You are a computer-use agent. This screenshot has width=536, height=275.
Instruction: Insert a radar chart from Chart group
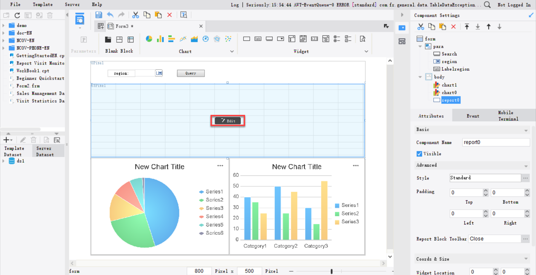pyautogui.click(x=217, y=39)
